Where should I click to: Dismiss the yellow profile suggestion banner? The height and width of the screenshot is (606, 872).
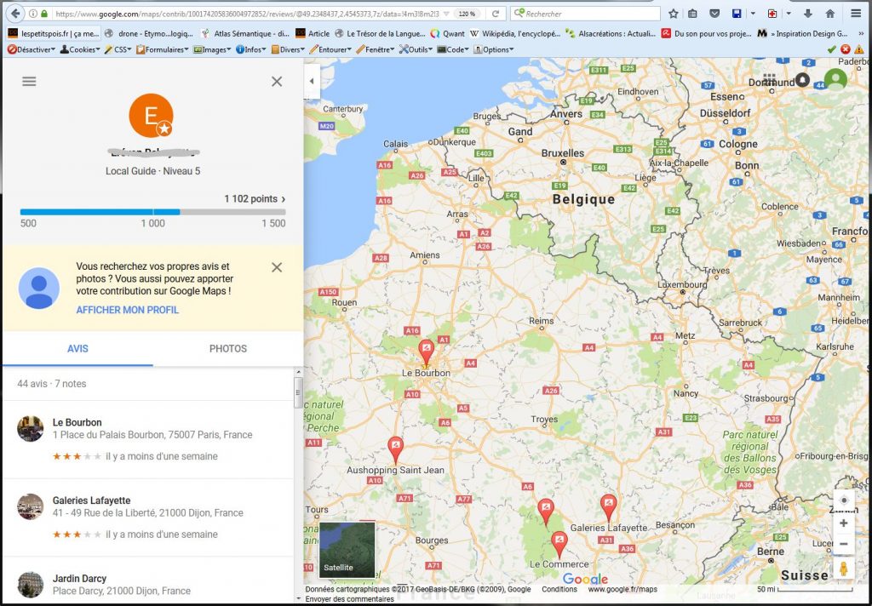click(x=276, y=267)
